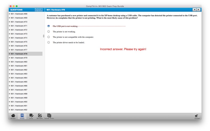Select the Study mode icon
The height and width of the screenshot is (131, 210).
tap(22, 116)
